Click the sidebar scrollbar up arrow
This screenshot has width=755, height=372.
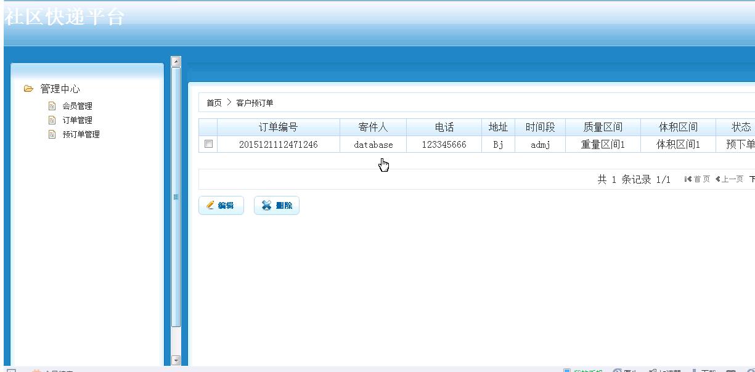176,62
